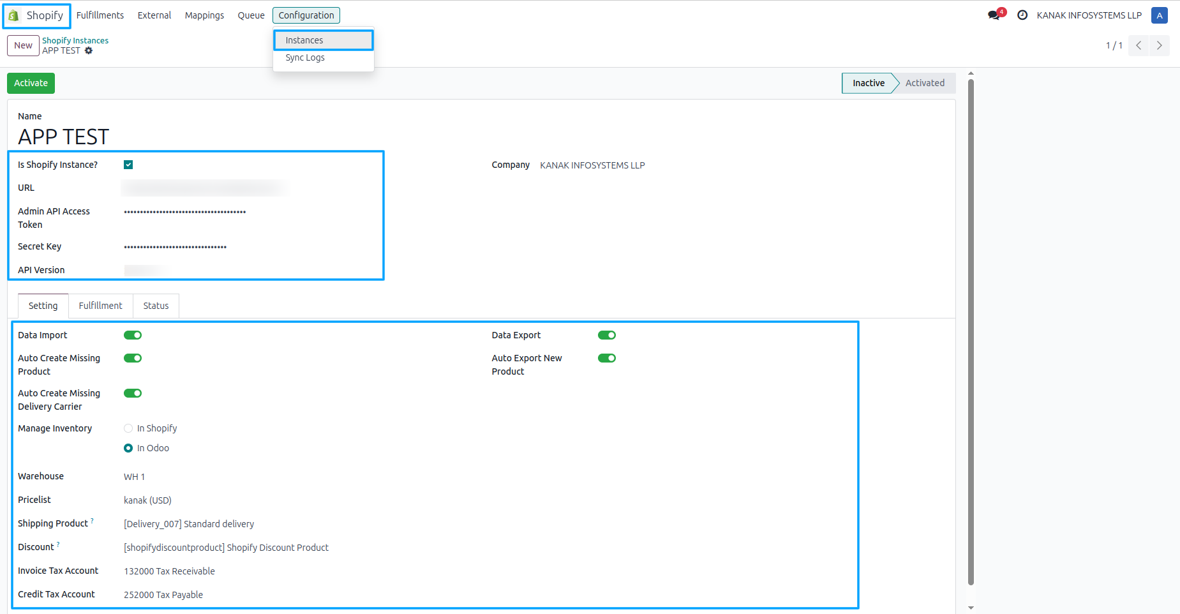Click the Shopify app title
The width and height of the screenshot is (1180, 614).
pos(45,15)
